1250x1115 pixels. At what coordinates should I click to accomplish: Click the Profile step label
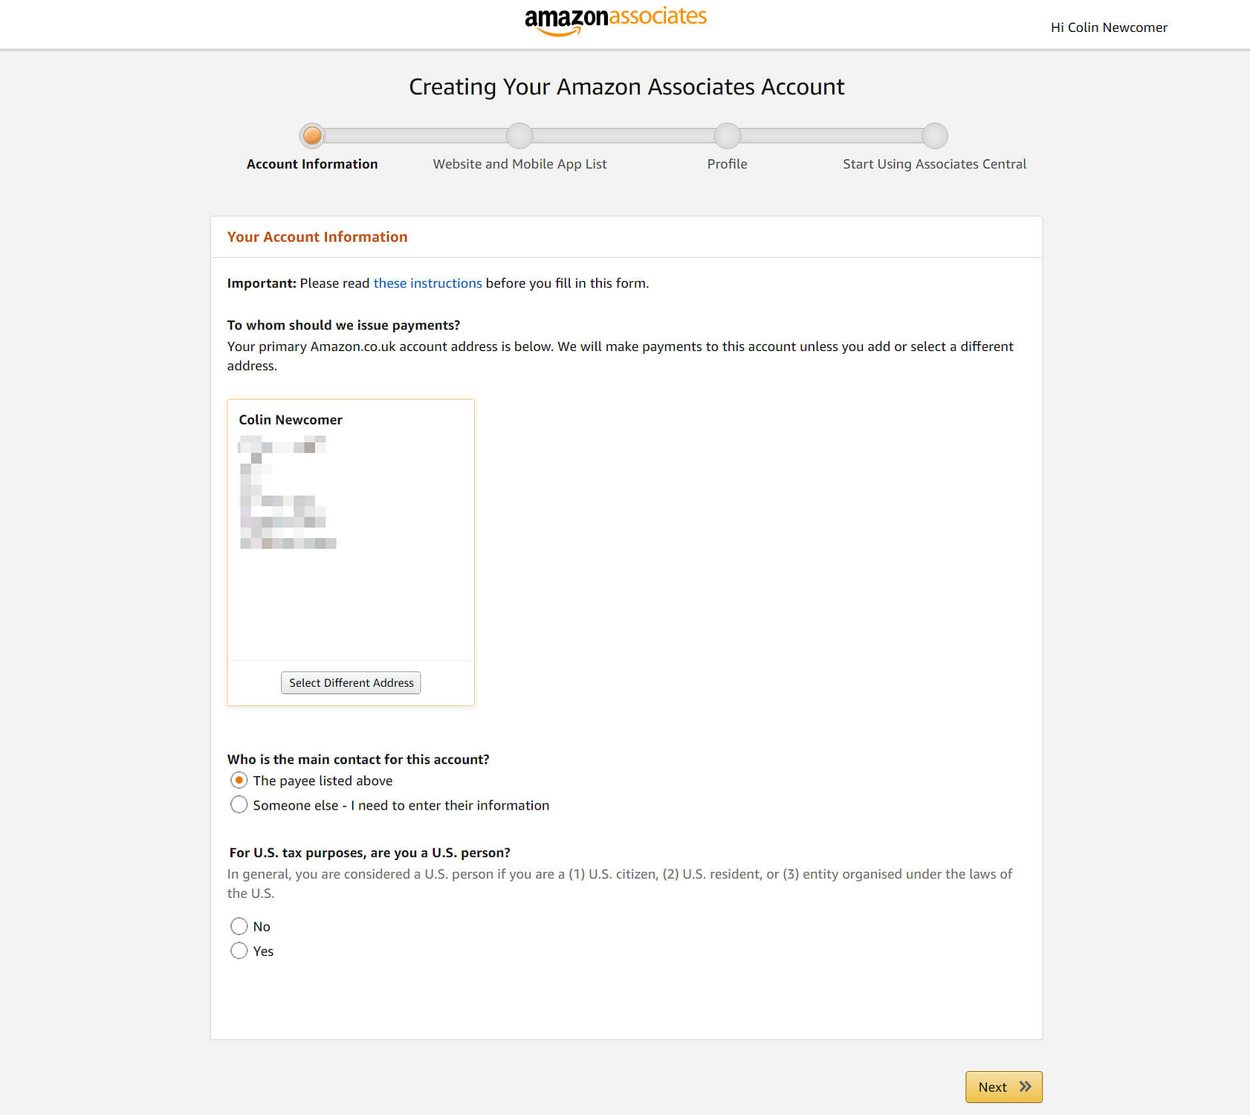pos(727,164)
